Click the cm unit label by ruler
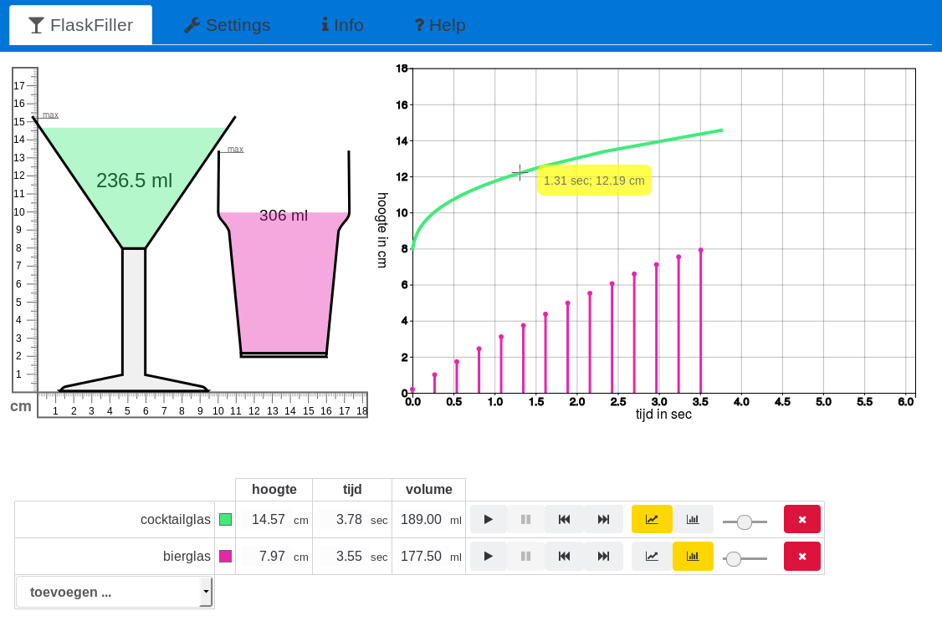The image size is (942, 626). (x=21, y=406)
